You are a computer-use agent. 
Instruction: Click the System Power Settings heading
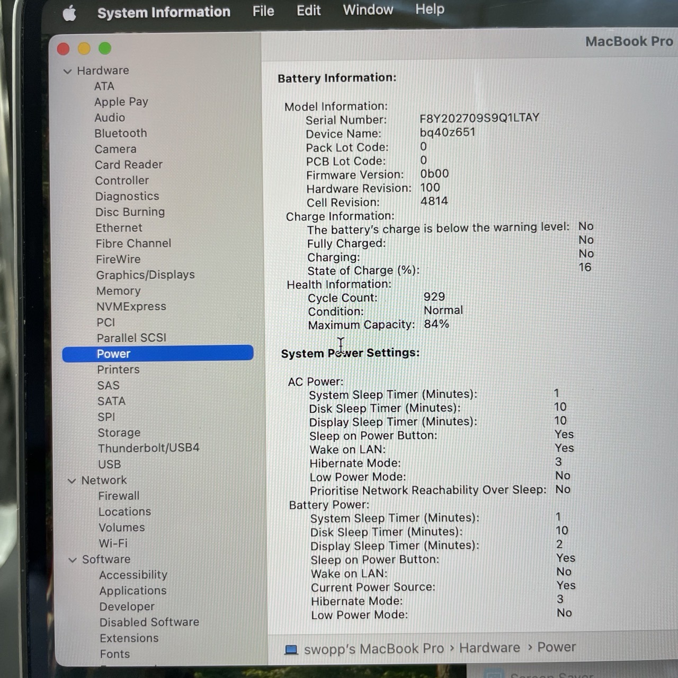(x=350, y=353)
